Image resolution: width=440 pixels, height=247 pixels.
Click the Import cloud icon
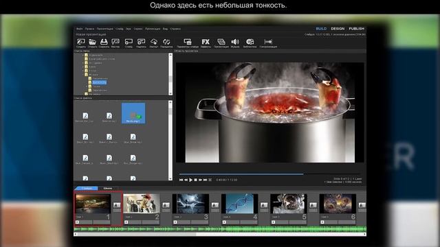click(x=154, y=42)
